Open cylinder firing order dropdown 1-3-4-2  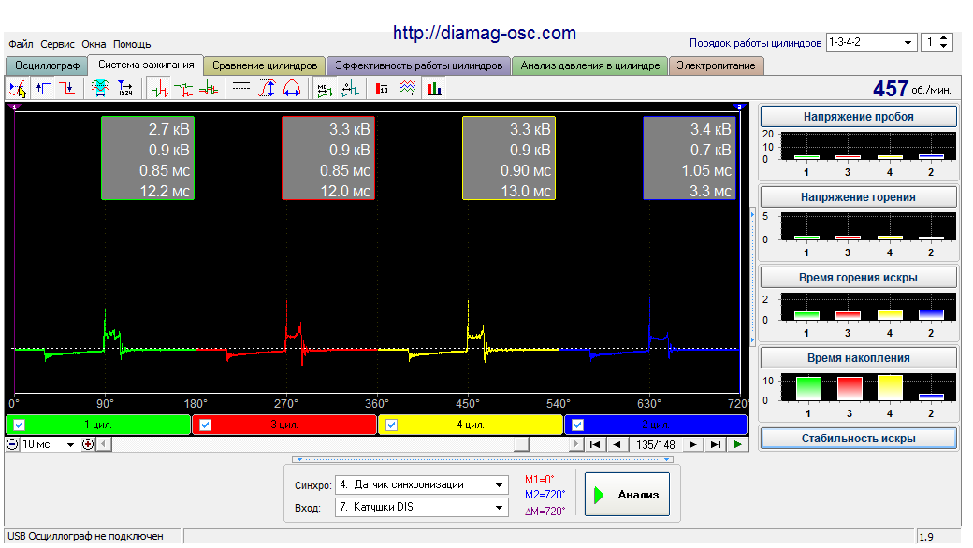click(x=871, y=42)
